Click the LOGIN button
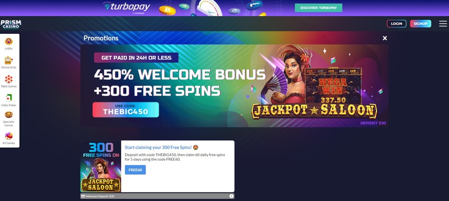Viewport: 449px width, 201px height. pyautogui.click(x=396, y=24)
